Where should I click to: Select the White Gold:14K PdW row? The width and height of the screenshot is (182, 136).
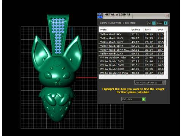pyautogui.click(x=132, y=73)
